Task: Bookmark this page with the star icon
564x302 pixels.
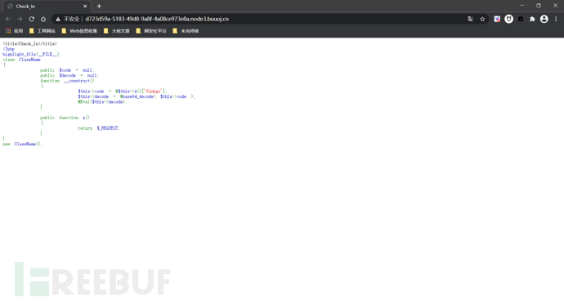Action: coord(482,19)
